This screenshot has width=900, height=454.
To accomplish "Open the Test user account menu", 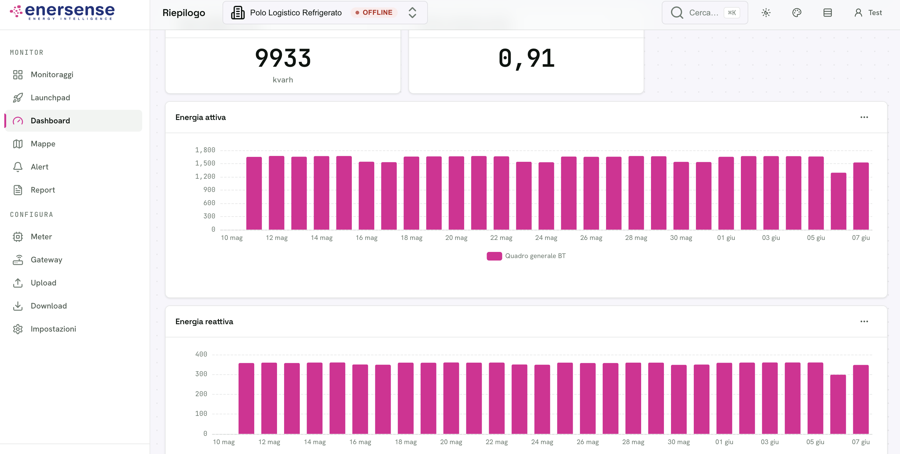I will [x=868, y=13].
